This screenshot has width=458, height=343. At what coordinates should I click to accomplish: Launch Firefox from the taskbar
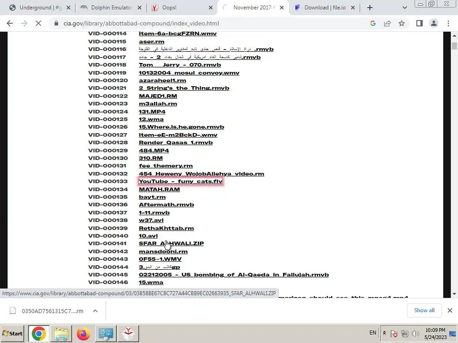84,333
